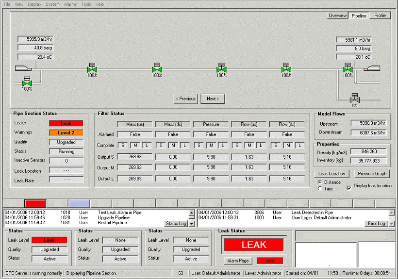Open the Pressure Graph

[371, 174]
